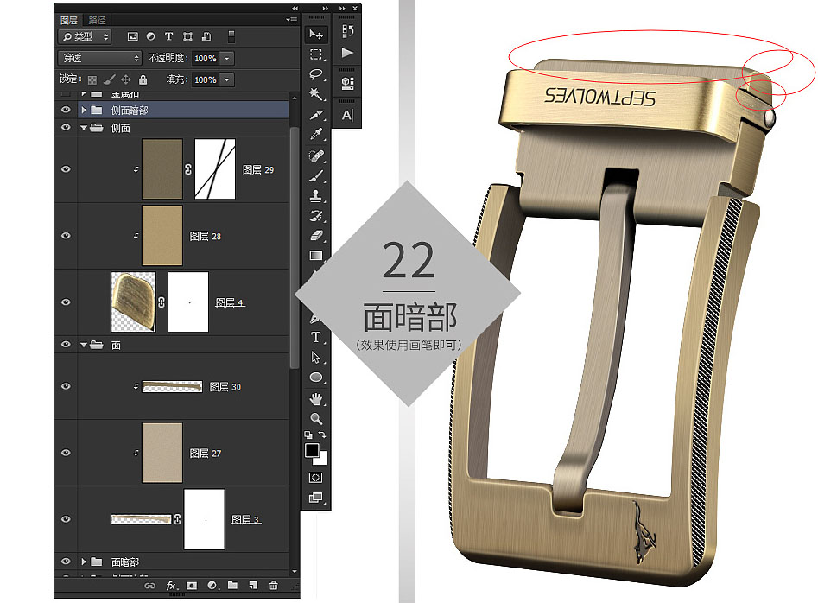Create a new layer group
818x603 pixels.
pyautogui.click(x=232, y=586)
